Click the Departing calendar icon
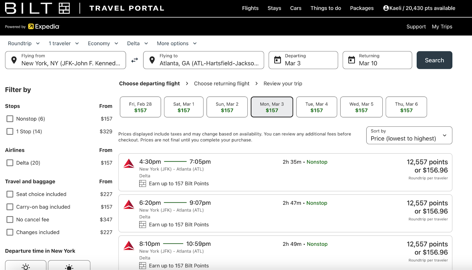 tap(278, 60)
